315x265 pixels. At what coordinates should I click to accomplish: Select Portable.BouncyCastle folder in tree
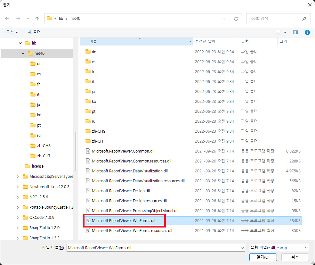click(x=48, y=207)
